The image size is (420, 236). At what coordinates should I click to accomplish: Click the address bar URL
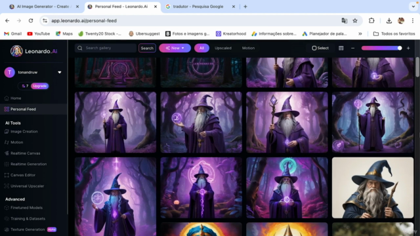[84, 20]
